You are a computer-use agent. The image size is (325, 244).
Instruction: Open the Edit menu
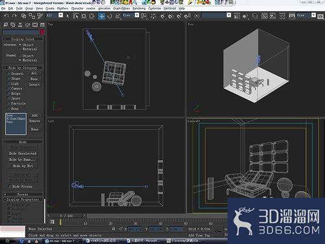pos(10,8)
